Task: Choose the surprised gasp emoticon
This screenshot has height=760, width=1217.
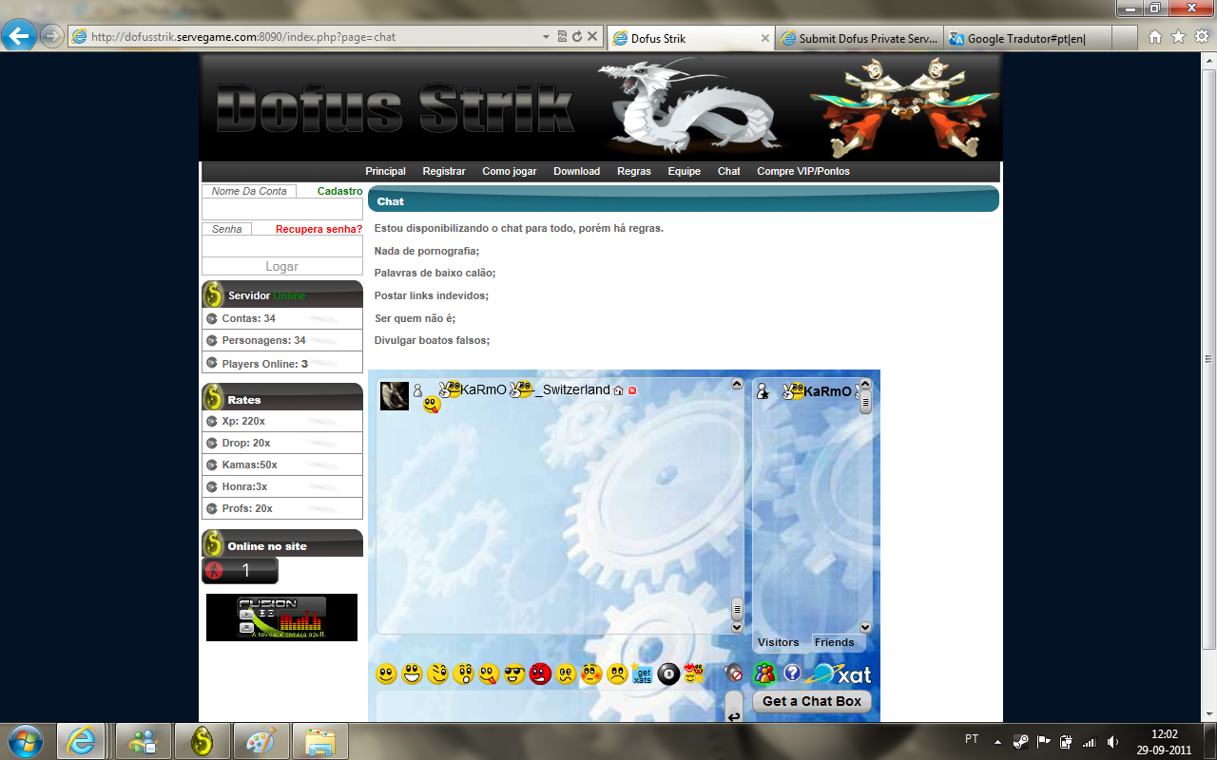Action: click(463, 674)
